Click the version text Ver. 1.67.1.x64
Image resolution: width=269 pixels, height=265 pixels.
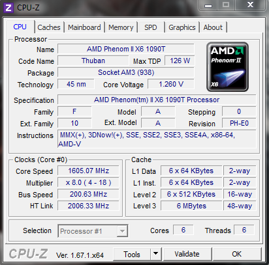coord(80,255)
